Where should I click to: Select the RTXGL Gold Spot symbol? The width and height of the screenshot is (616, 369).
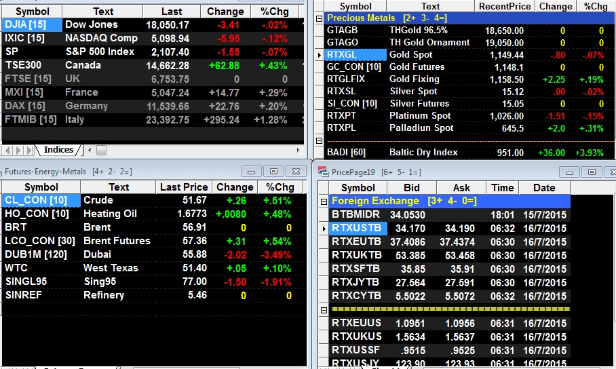tap(355, 55)
